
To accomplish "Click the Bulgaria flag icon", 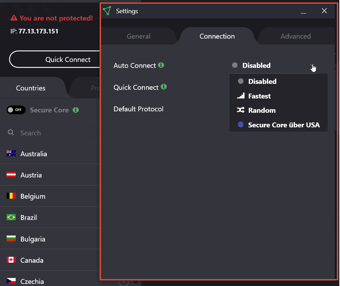I will (11, 239).
